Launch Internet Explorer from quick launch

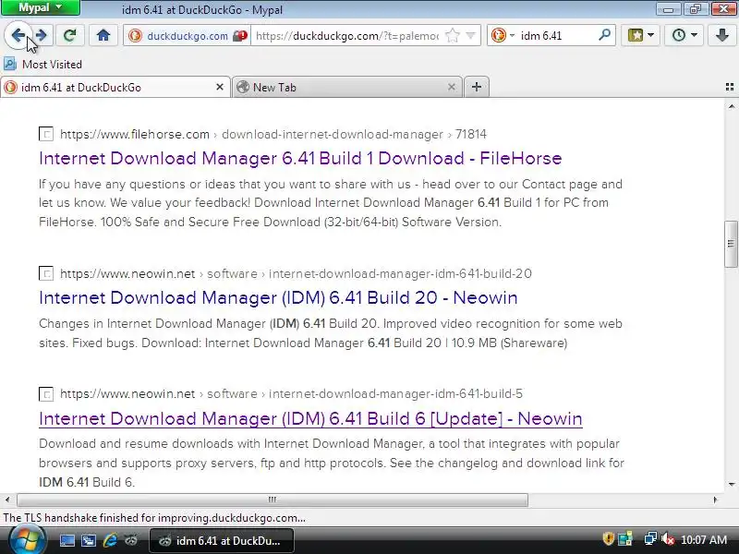(110, 540)
